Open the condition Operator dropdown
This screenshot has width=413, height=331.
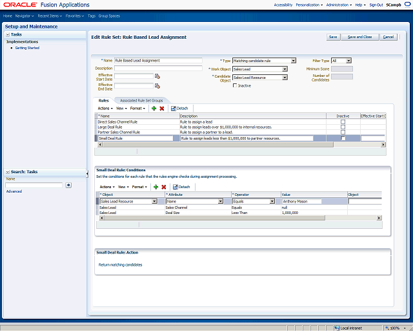coord(272,202)
